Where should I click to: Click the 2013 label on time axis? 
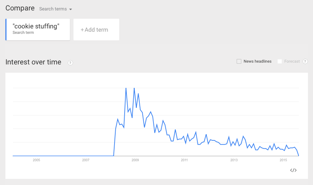(x=234, y=160)
